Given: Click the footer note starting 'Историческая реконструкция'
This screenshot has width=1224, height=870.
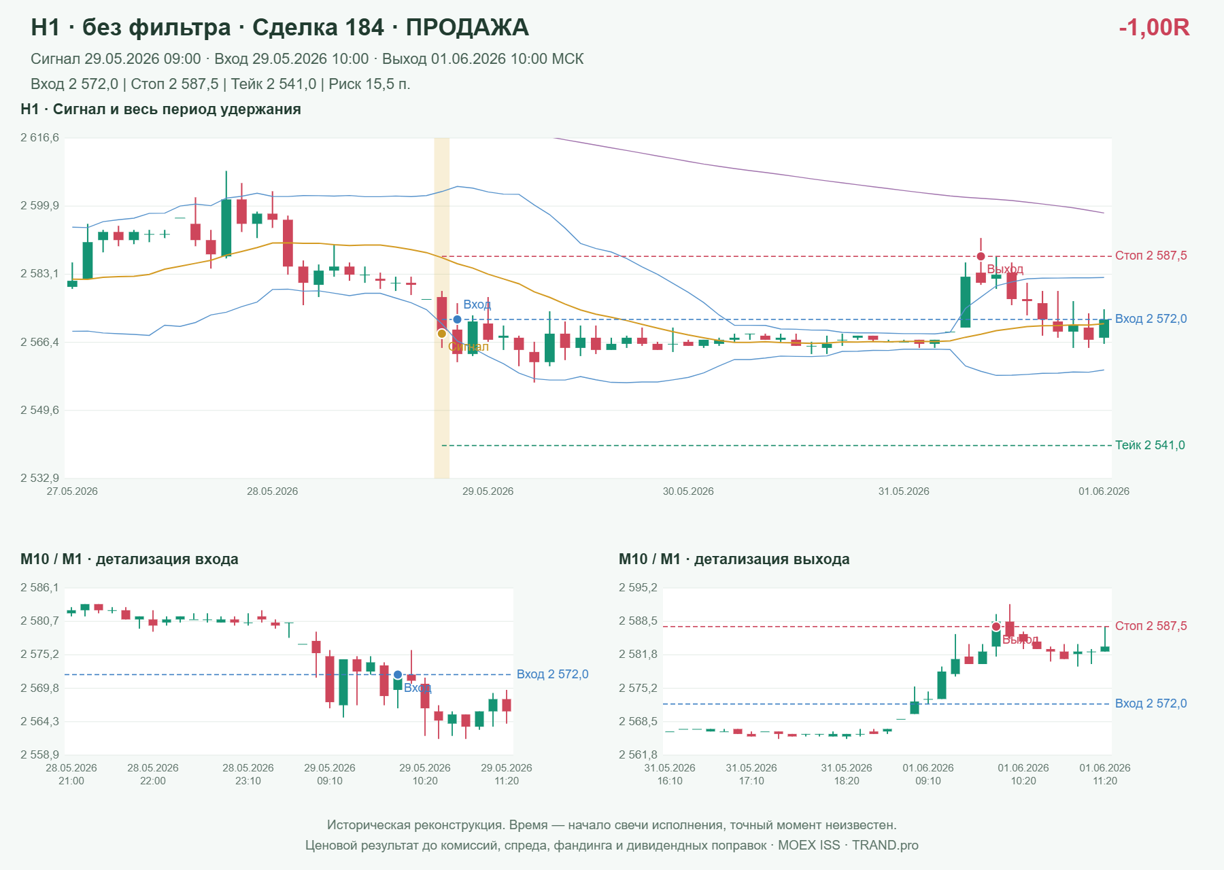Looking at the screenshot, I should pyautogui.click(x=612, y=825).
